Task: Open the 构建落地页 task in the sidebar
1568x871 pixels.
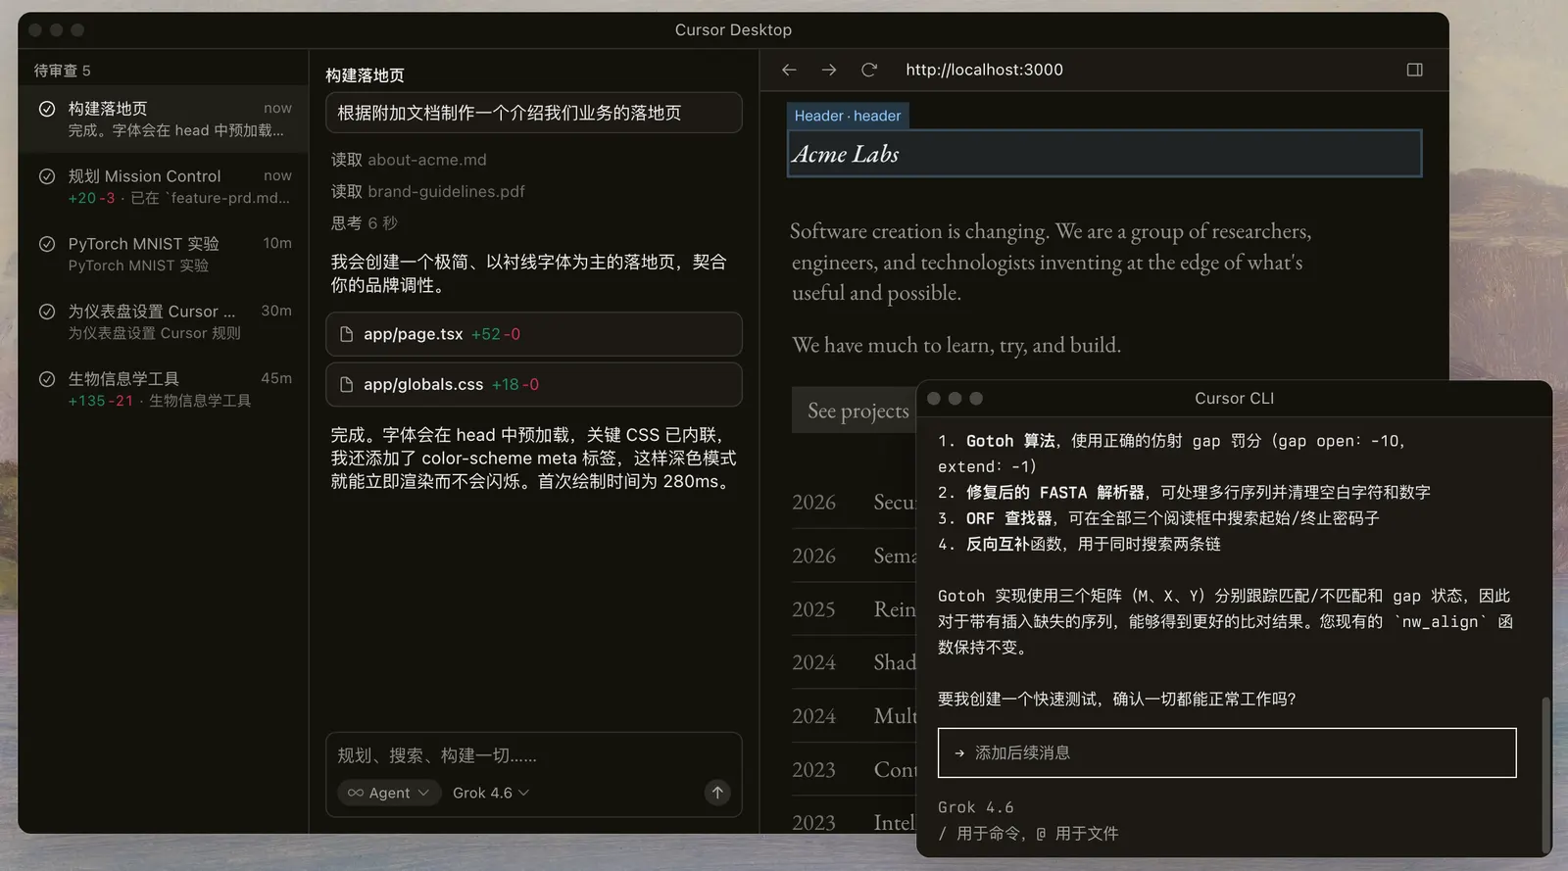Action: coord(164,119)
